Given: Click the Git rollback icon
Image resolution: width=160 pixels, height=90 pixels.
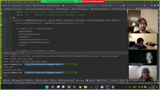Looking at the screenshot, I should pos(147,5).
